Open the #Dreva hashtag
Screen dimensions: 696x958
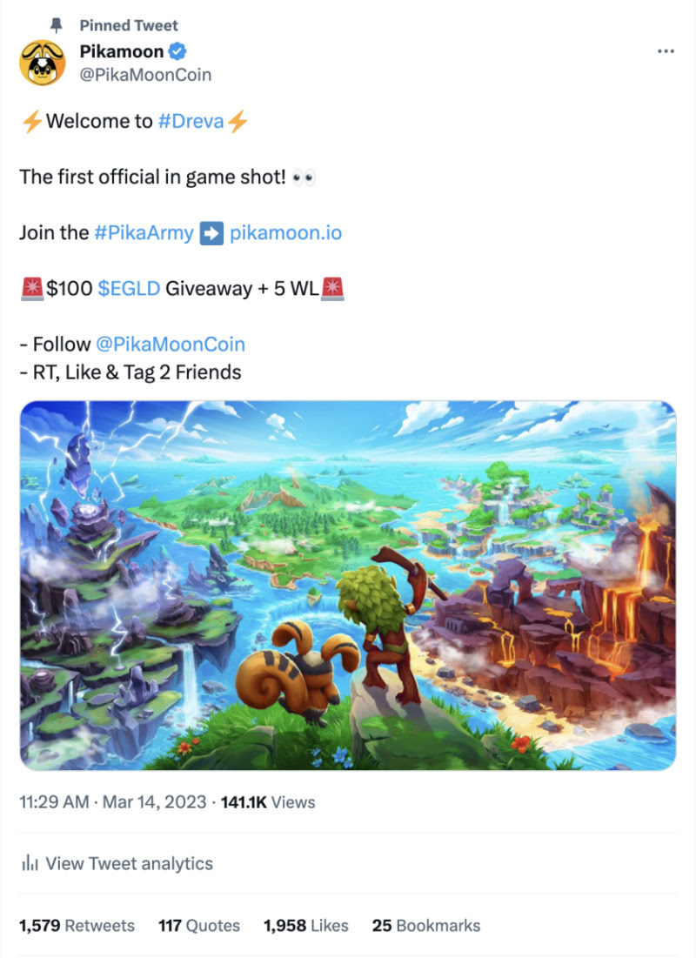tap(191, 121)
